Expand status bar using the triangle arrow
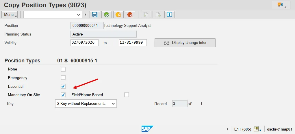Viewport: 295px width, 134px height. pos(228,129)
